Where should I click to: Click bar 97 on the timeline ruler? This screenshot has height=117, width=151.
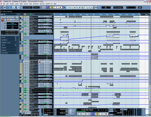click(94, 15)
